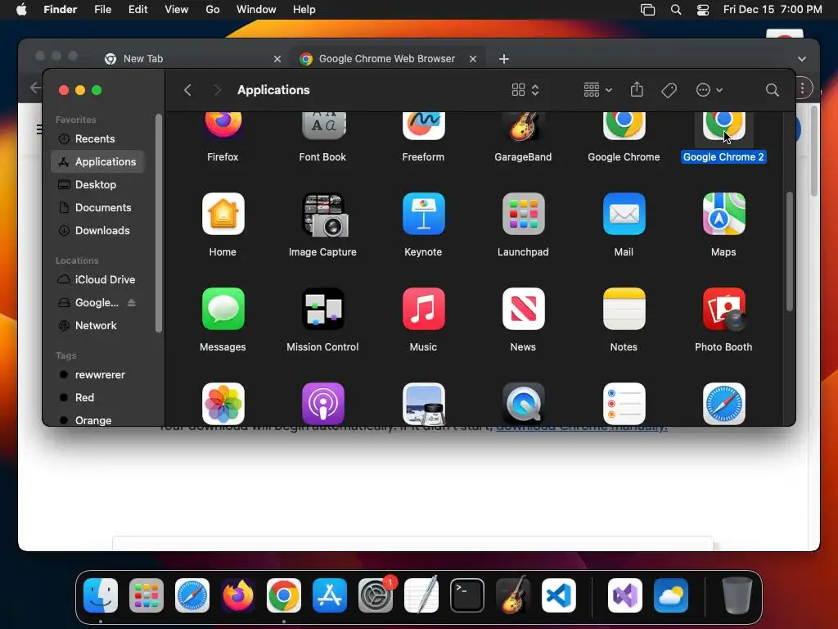Screen dimensions: 838x629
Task: Select the Home app icon
Action: coord(223,214)
